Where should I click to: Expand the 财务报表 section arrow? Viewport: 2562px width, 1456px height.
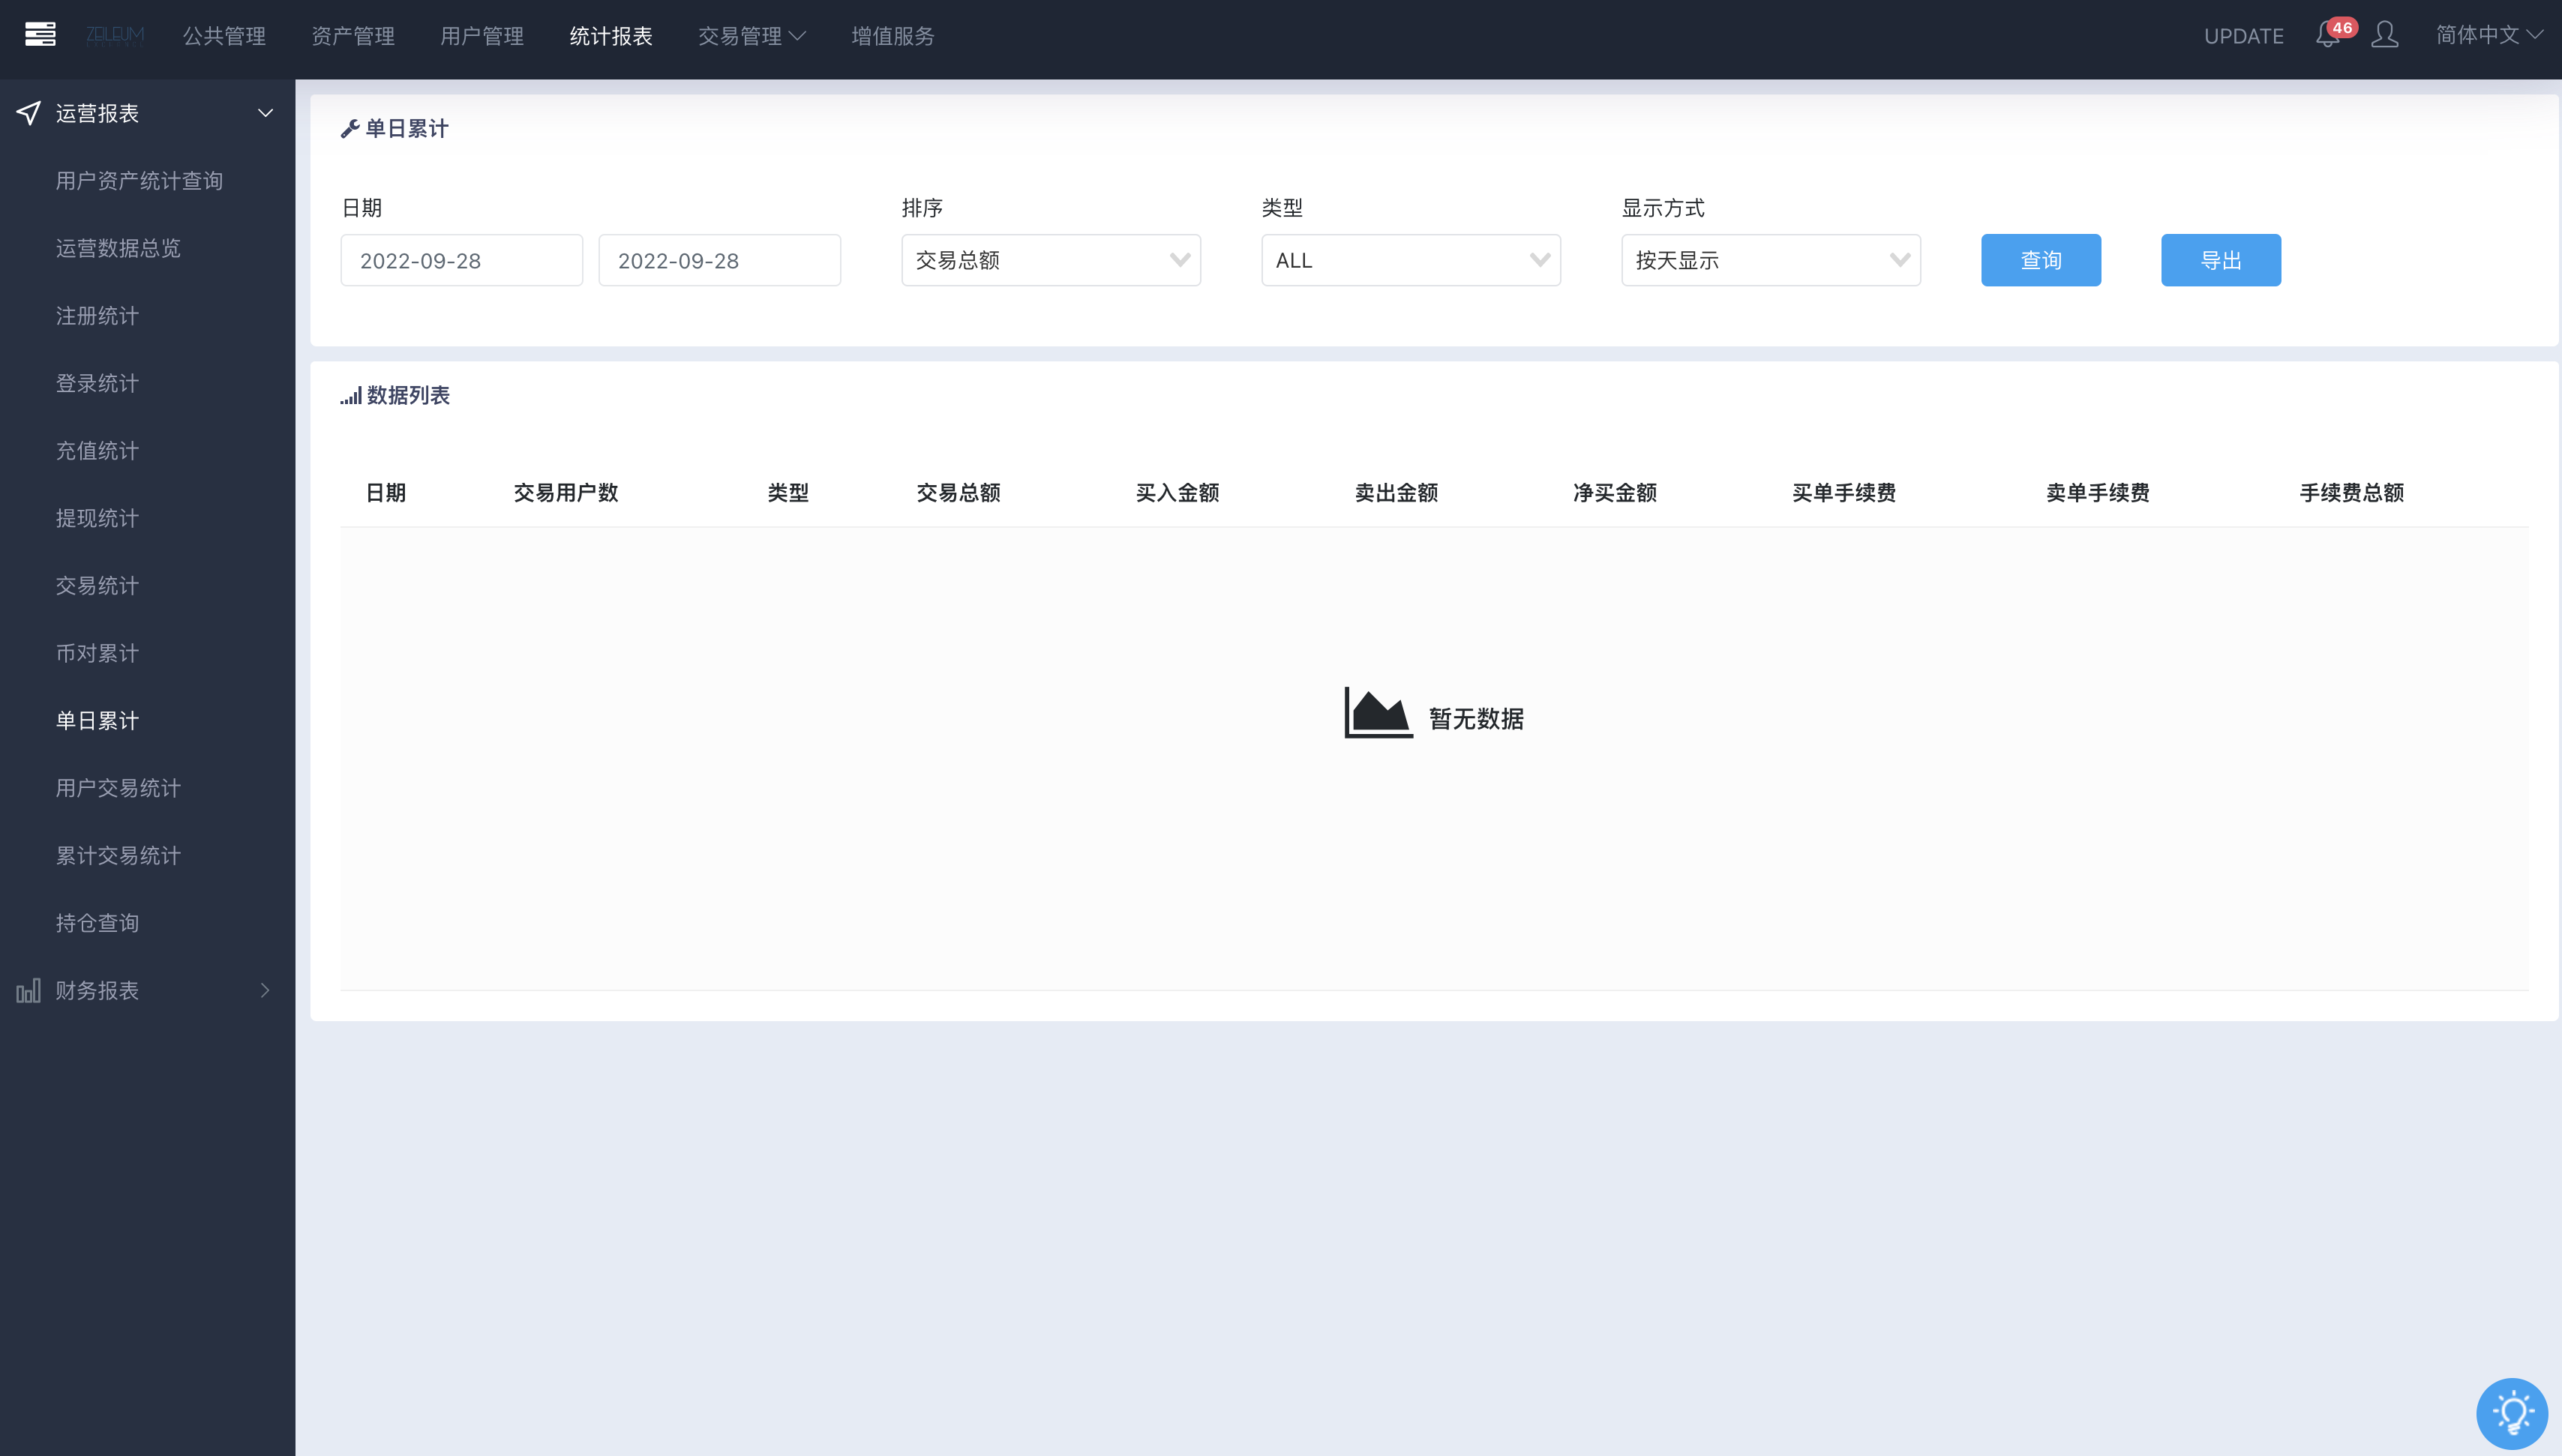[266, 990]
